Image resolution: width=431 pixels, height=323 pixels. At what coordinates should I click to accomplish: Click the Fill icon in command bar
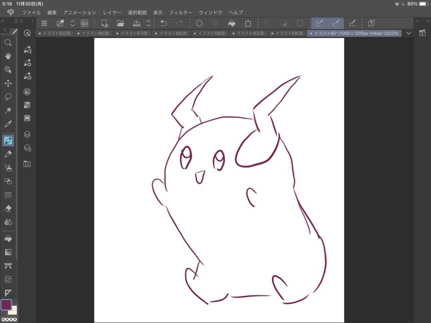[232, 23]
